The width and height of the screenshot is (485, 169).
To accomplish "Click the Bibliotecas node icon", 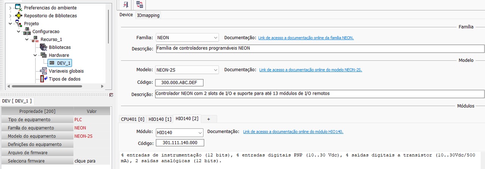I will coord(43,47).
